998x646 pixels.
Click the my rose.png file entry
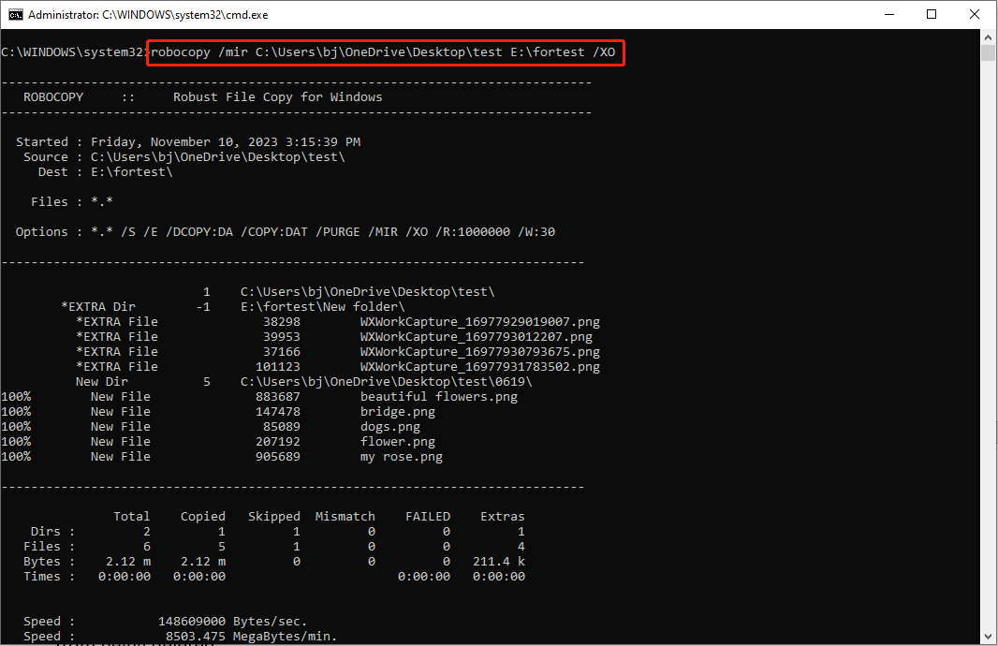pyautogui.click(x=401, y=457)
